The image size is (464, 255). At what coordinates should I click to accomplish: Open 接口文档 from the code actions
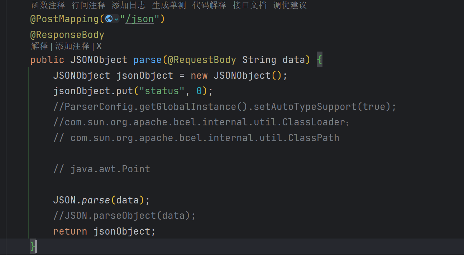click(250, 5)
